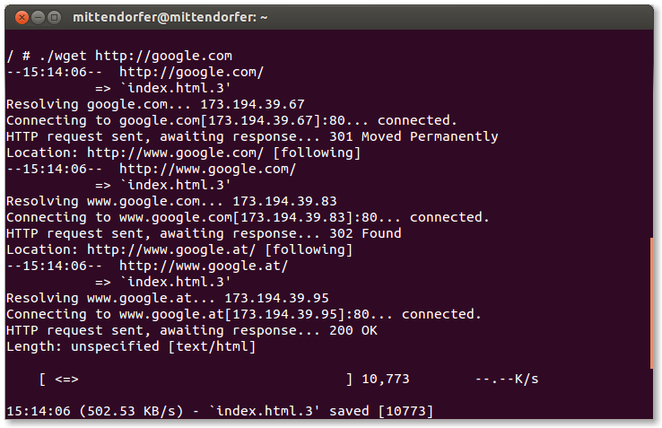662x428 pixels.
Task: Click the 10,773 byte count beside the progress bar
Action: (x=386, y=380)
